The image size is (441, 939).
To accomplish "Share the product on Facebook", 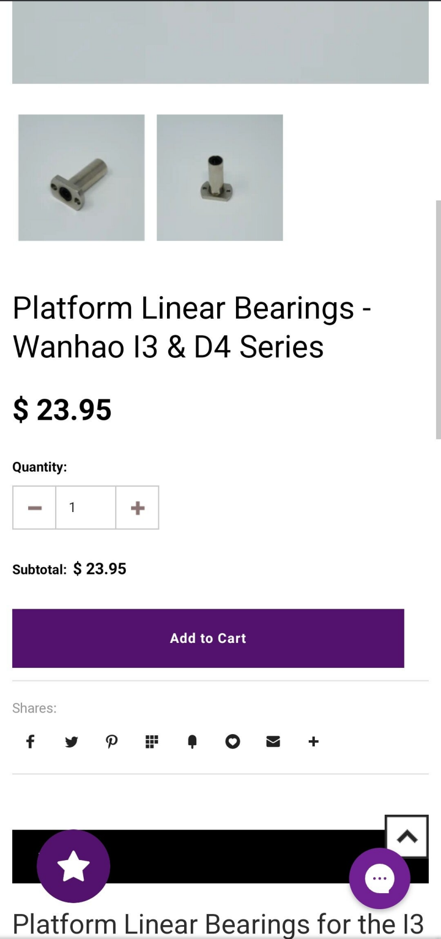I will tap(30, 741).
